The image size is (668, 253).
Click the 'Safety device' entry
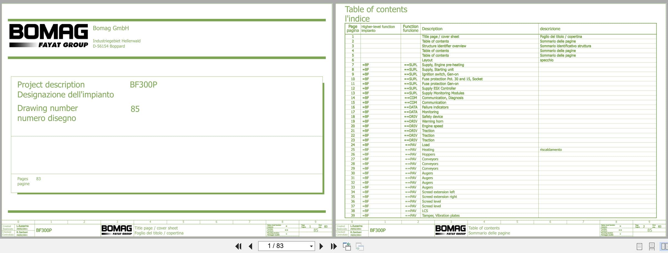[x=432, y=117]
